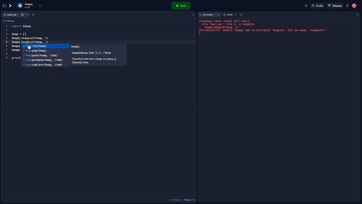Click the 'Traceback (most recent call last)' line

(225, 21)
